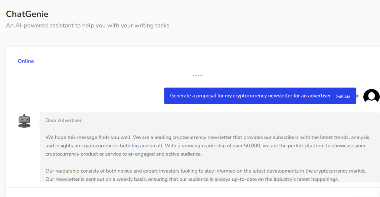The width and height of the screenshot is (380, 197).
Task: Click the Online status label
Action: [26, 61]
